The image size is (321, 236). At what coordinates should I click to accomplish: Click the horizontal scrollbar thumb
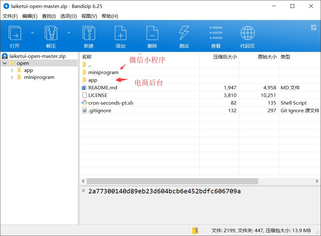click(x=172, y=181)
